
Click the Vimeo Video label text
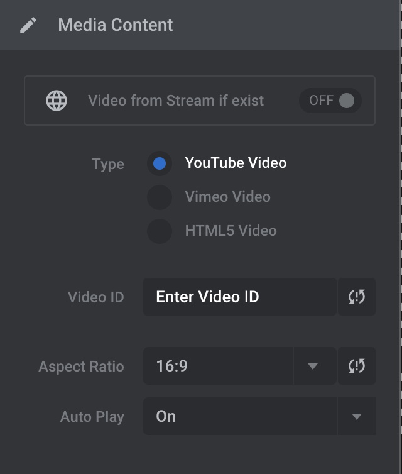tap(228, 197)
